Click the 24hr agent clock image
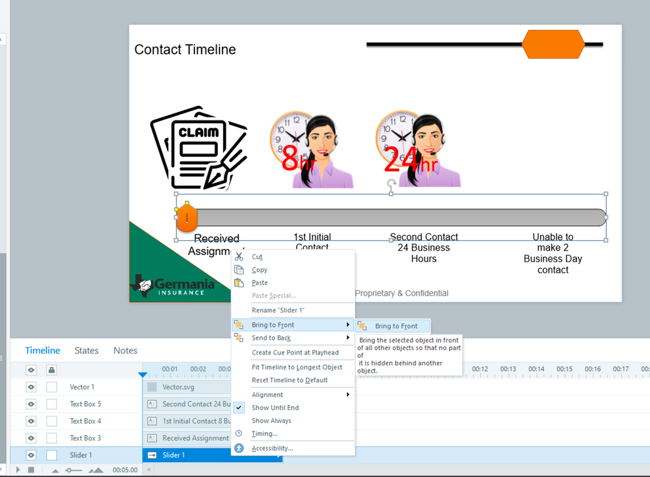Screen dimensions: 650x477 (418, 150)
